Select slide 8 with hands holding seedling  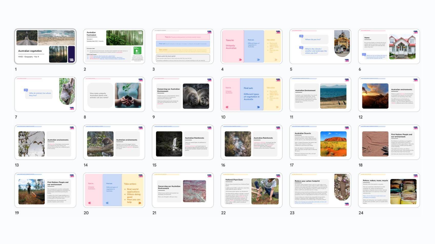click(x=114, y=94)
